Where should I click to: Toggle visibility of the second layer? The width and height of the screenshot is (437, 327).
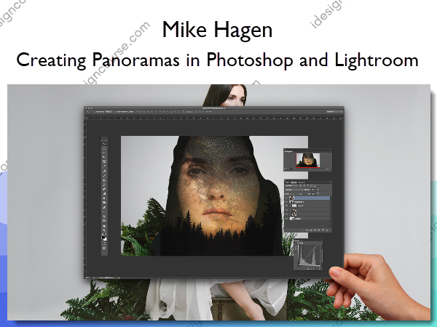tap(285, 203)
